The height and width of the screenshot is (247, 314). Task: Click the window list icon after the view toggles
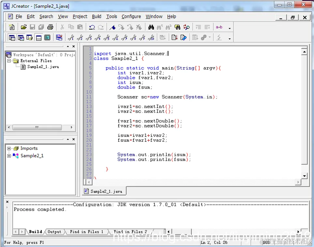point(59,37)
